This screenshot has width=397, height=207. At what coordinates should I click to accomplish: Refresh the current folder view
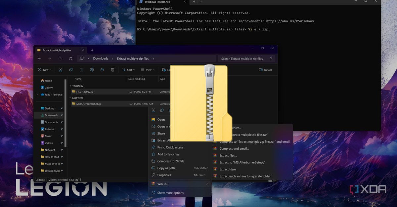(x=70, y=59)
